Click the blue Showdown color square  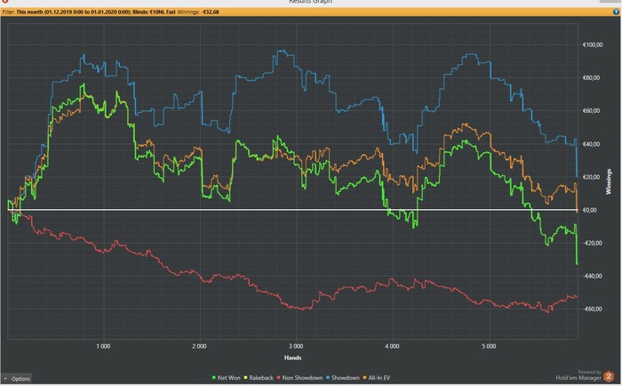coord(328,378)
